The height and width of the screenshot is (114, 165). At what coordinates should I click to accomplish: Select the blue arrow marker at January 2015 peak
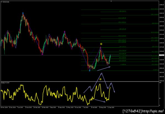(x=23, y=13)
